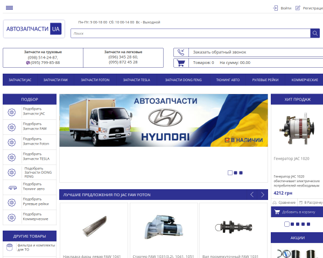Image resolution: width=323 pixels, height=258 pixels.
Task: Select first banner slide indicator
Action: click(230, 173)
